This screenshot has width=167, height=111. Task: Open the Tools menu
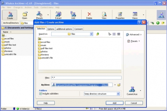pyautogui.click(x=36, y=7)
